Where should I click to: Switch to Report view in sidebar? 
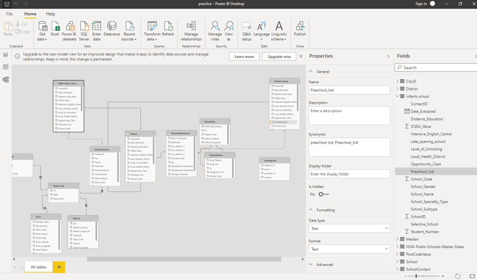6,54
